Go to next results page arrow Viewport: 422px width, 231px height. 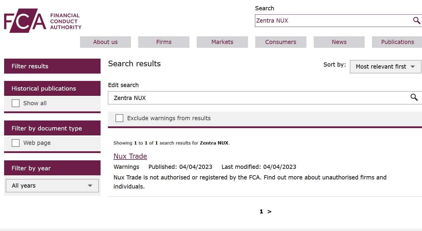[x=269, y=212]
